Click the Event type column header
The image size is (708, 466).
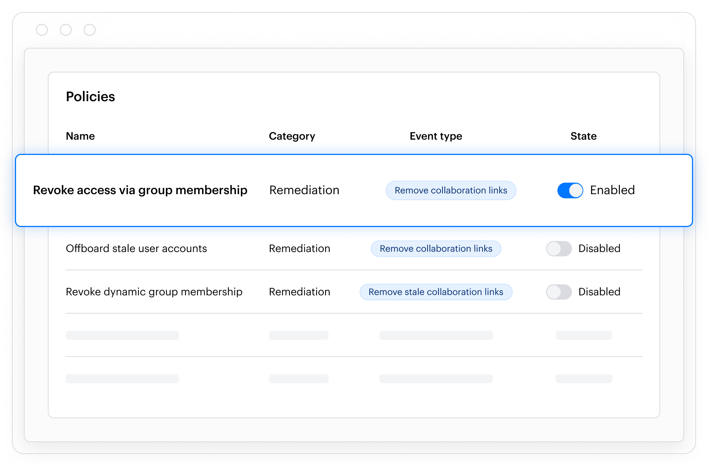[435, 136]
